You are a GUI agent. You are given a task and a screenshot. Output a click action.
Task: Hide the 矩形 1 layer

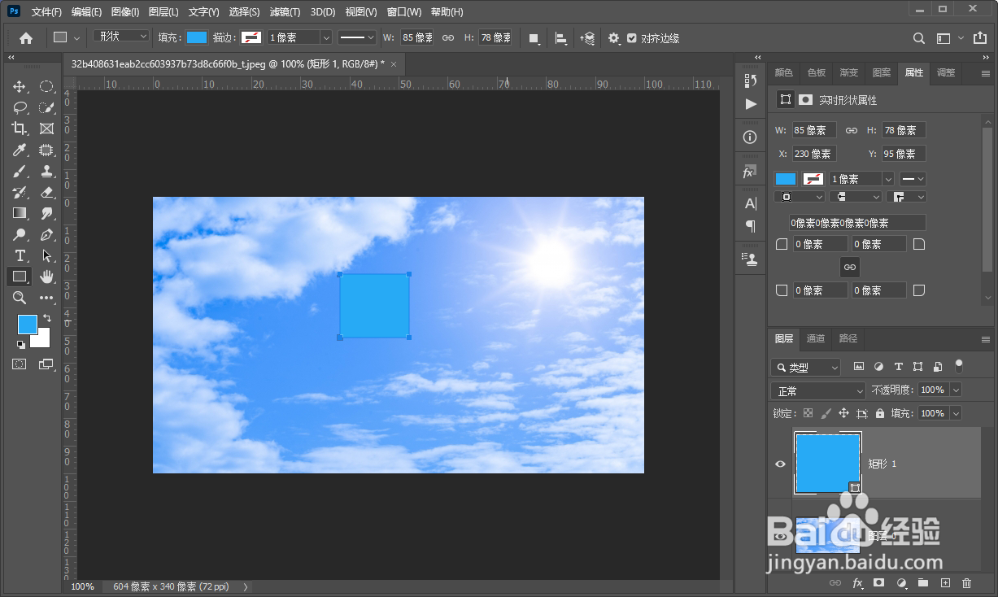click(x=780, y=464)
